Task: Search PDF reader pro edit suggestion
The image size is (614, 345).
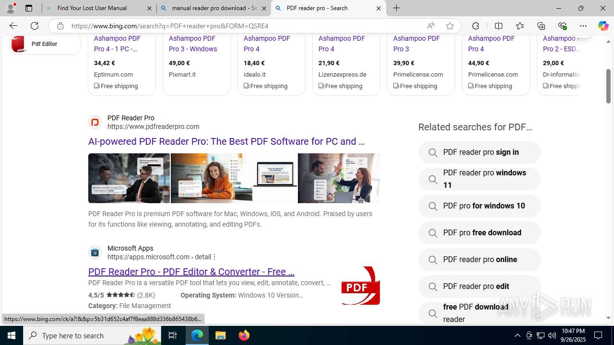Action: [x=480, y=287]
